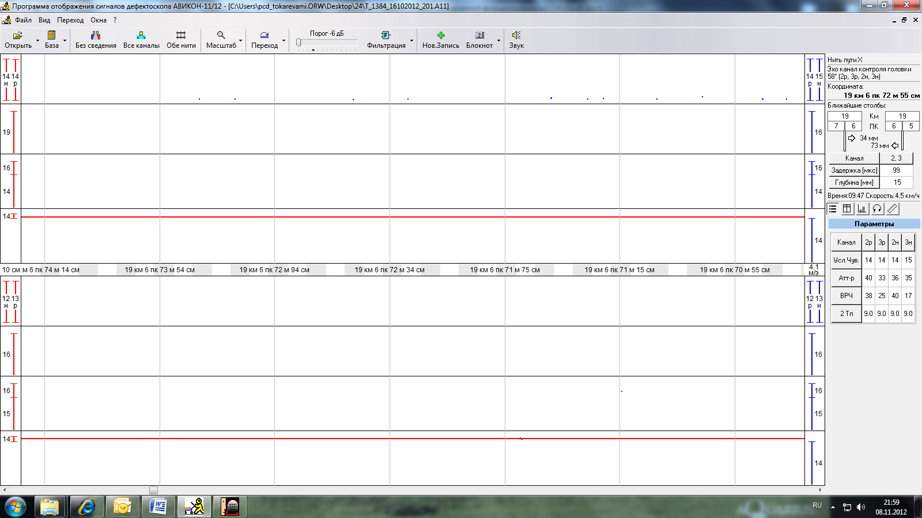The image size is (922, 518).
Task: Click the АВИКОН defectoscope app taskbar button
Action: pyautogui.click(x=194, y=506)
